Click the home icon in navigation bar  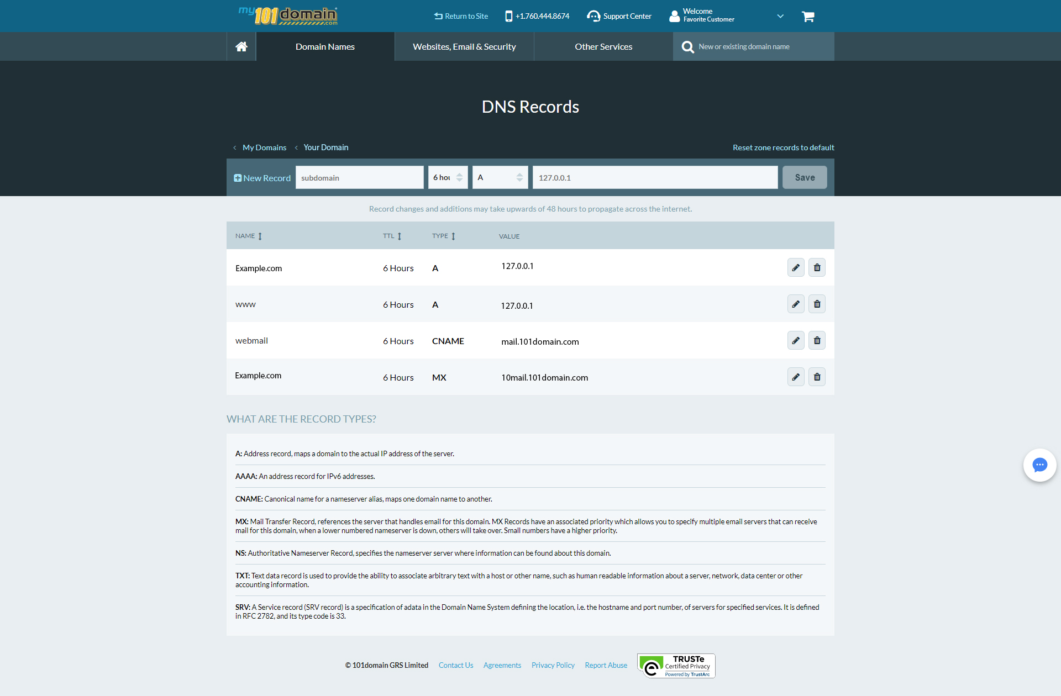tap(241, 46)
